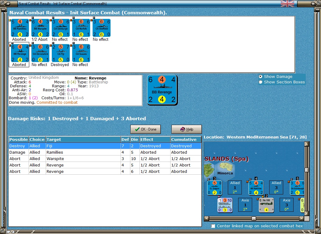The width and height of the screenshot is (321, 234).
Task: Click the map vertical scrollbar thumb
Action: click(x=307, y=170)
